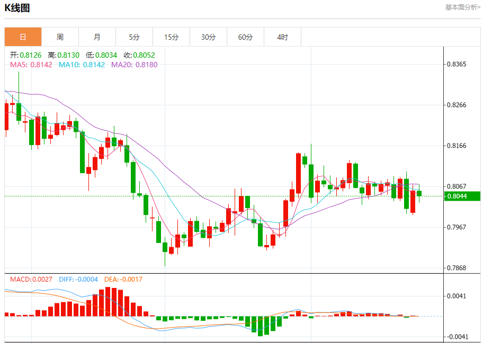The image size is (483, 343).
Task: Open the 4时 interval tab
Action: (282, 37)
